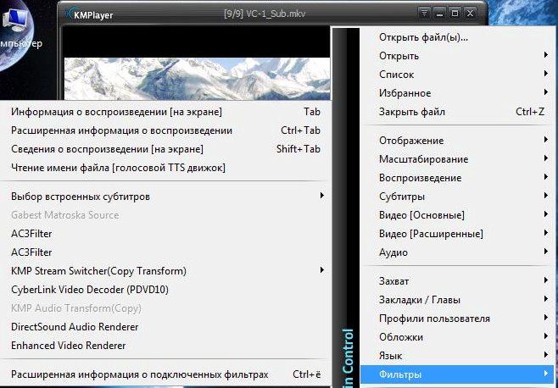Expand Выбор встроенных субтитров submenu

(165, 197)
